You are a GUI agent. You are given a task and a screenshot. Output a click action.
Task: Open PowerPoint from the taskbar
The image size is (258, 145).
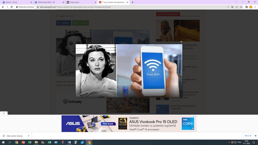coord(23,142)
